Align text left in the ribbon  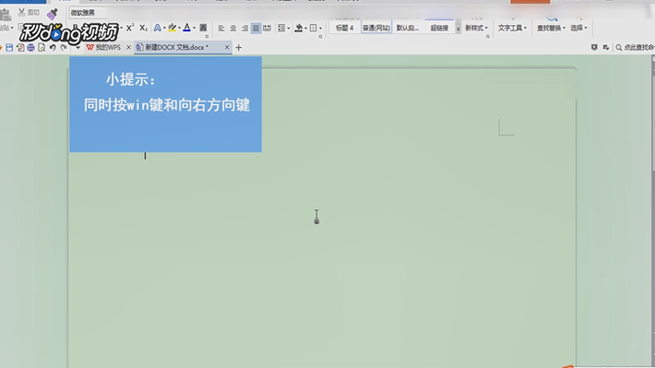(x=221, y=28)
